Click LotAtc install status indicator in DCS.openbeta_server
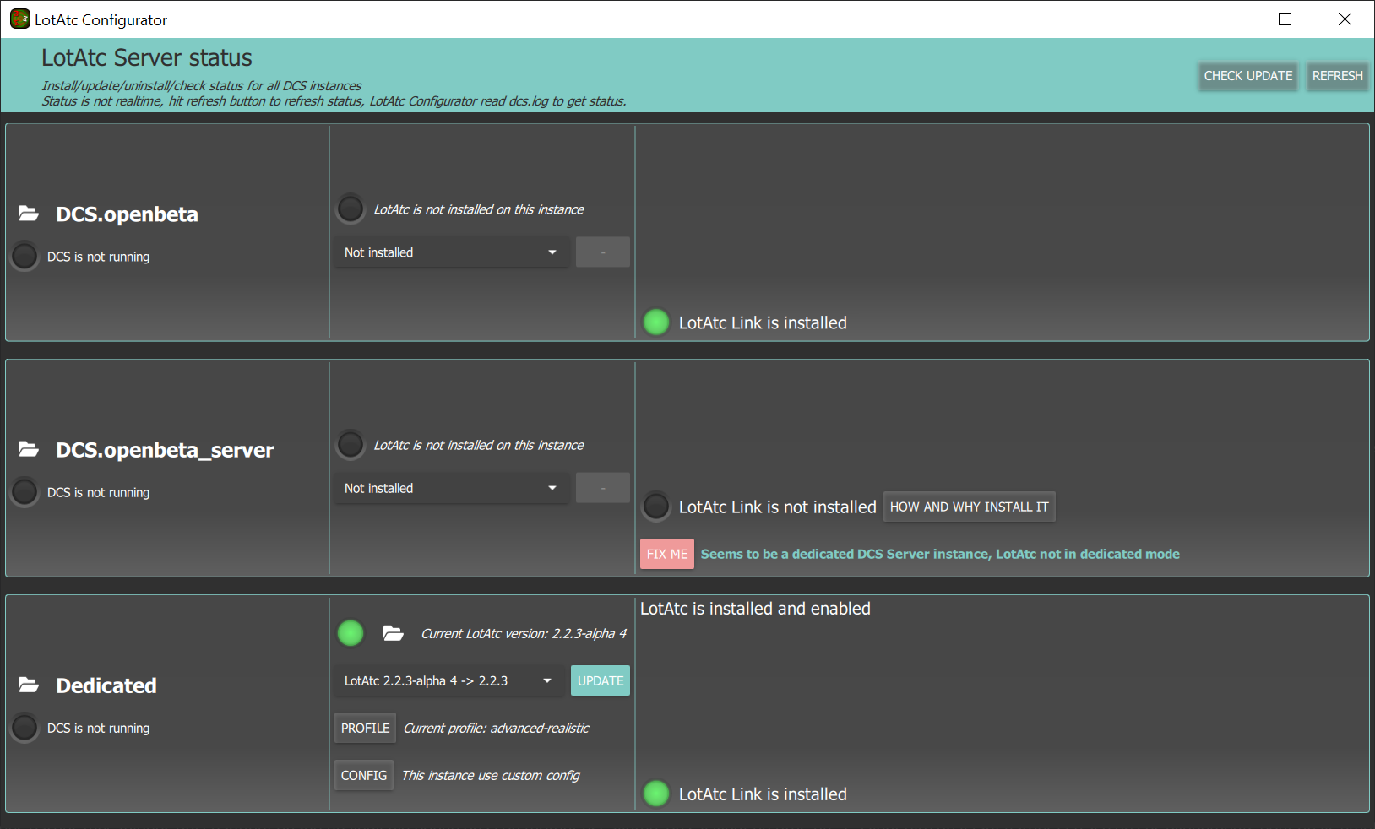This screenshot has height=829, width=1375. [351, 444]
